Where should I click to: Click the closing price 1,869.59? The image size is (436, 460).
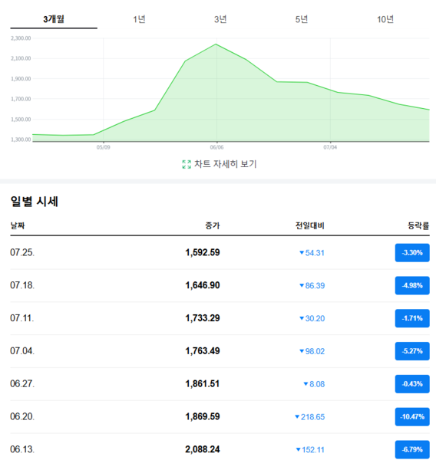coord(203,416)
